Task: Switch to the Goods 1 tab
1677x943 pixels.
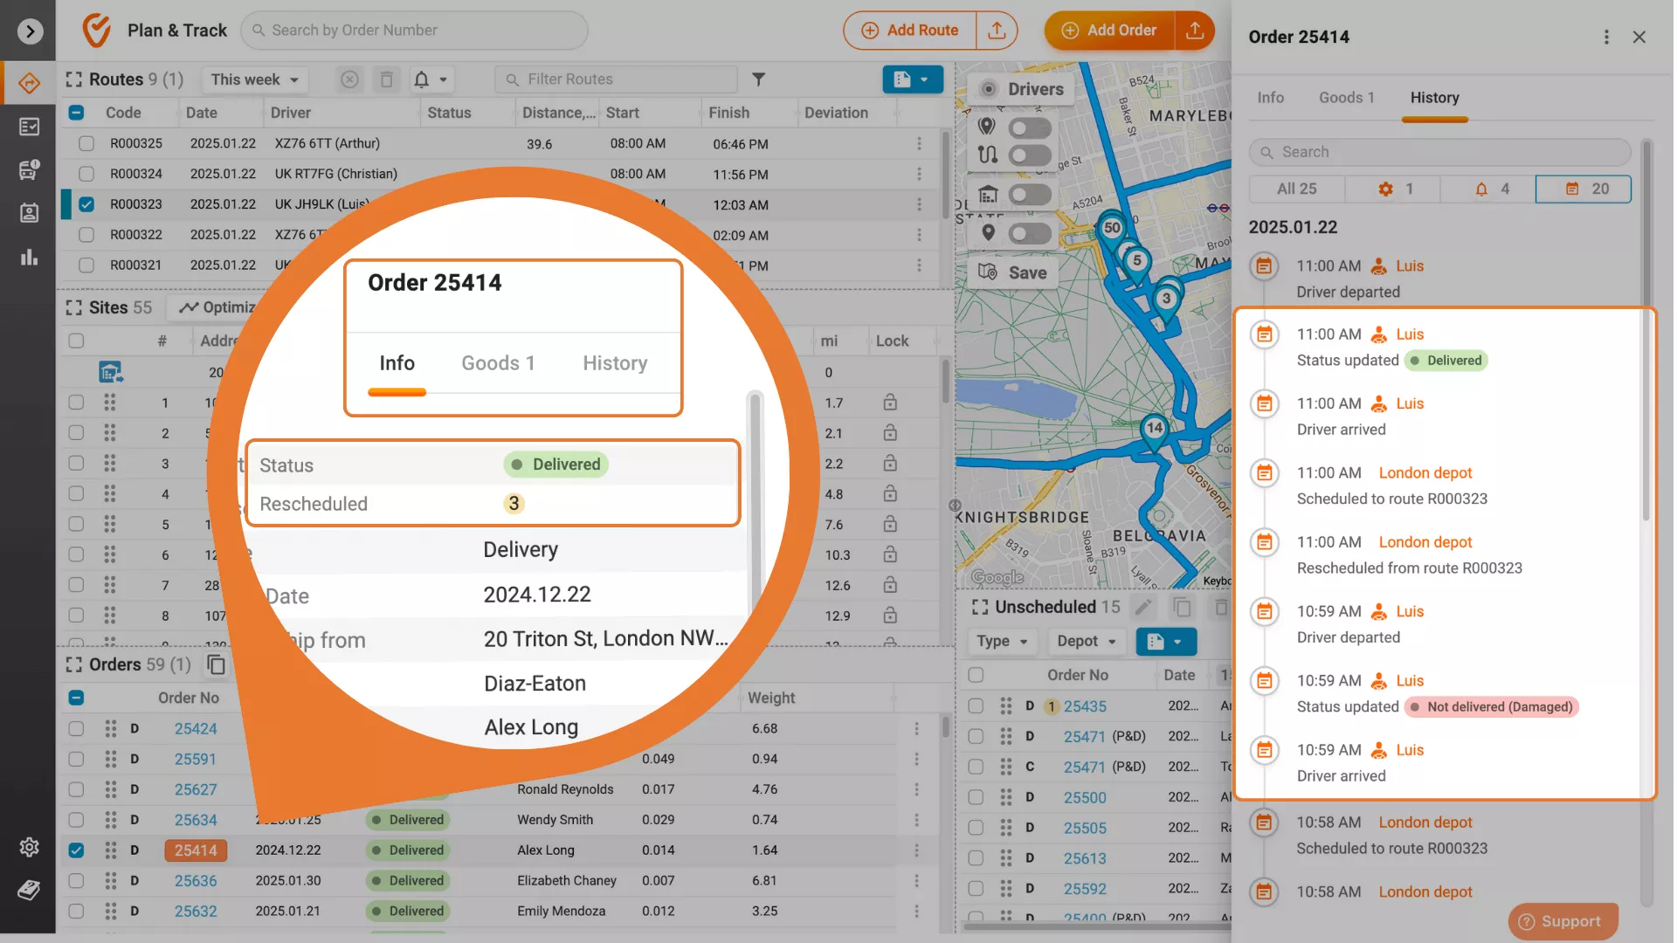Action: click(x=1346, y=98)
